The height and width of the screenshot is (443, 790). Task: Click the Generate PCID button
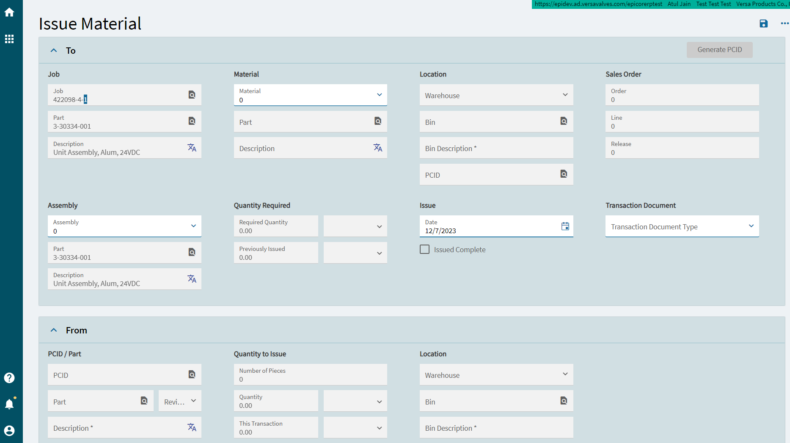point(719,50)
